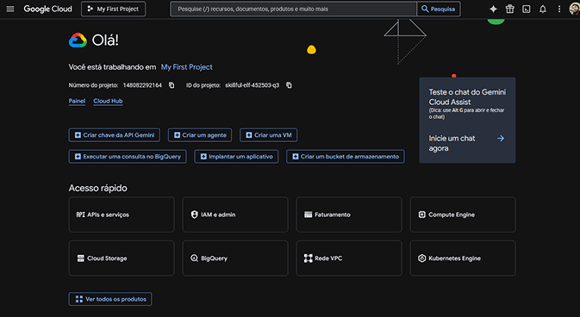
Task: Open the notifications bell
Action: pyautogui.click(x=543, y=9)
